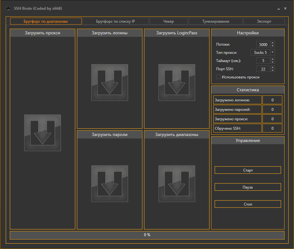Click the app icon in the title bar
Screen dimensions: 294x249
tap(9, 8)
